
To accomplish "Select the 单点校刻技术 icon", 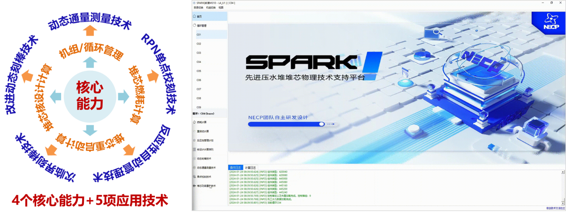I will tap(194, 177).
